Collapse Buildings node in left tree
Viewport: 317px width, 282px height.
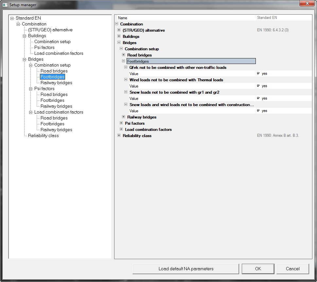(x=25, y=36)
